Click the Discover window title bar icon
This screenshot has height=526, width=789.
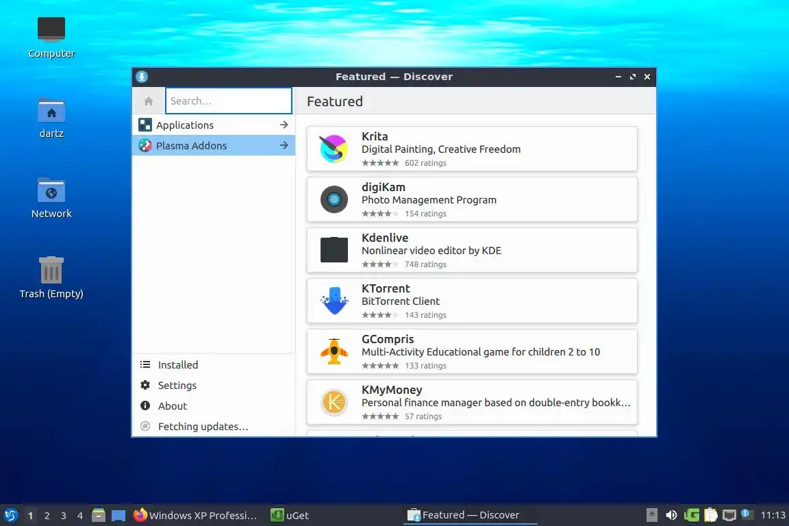[x=142, y=77]
